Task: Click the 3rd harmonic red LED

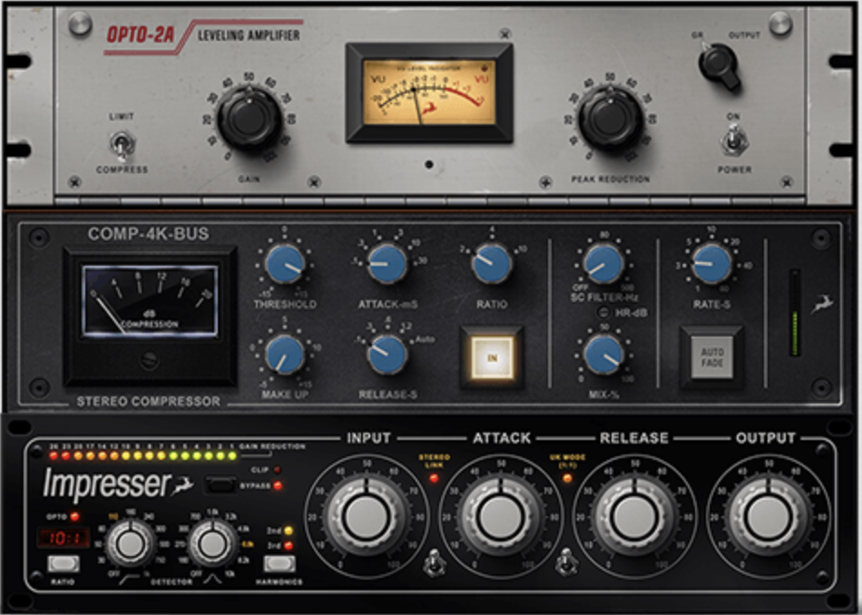Action: [288, 546]
